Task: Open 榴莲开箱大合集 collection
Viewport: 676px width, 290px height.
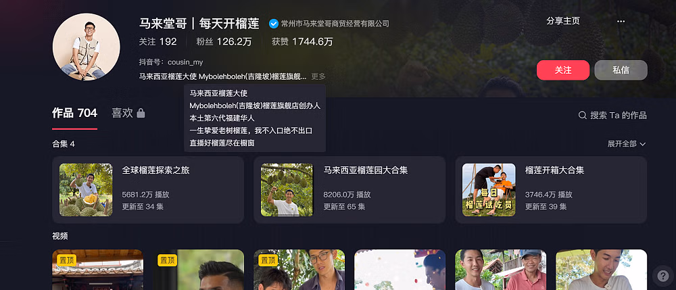Action: pos(551,190)
